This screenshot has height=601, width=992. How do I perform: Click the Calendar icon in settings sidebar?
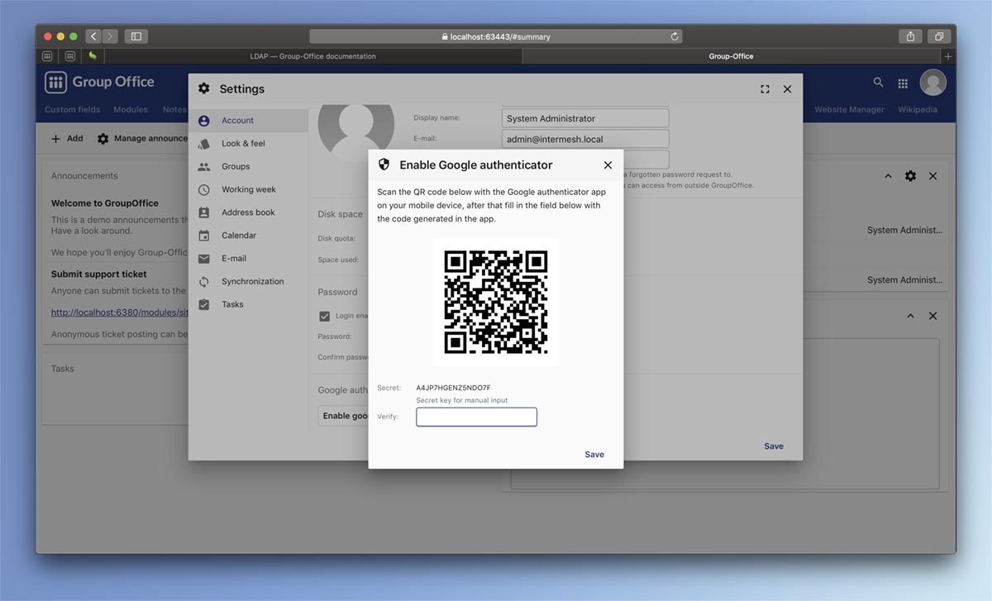pyautogui.click(x=204, y=236)
